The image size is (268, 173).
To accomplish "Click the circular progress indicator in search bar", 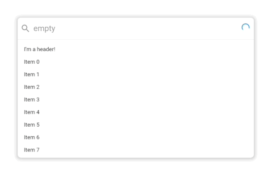I will 245,27.
